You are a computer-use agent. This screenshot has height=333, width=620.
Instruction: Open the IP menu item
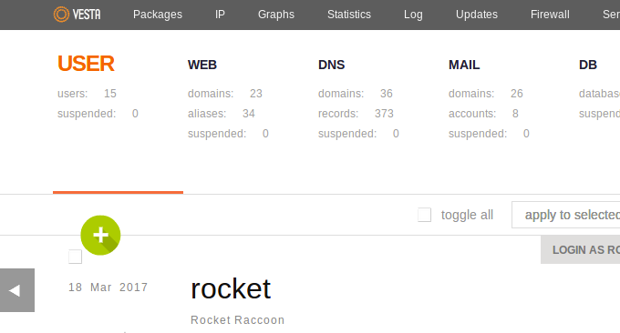[x=220, y=15]
